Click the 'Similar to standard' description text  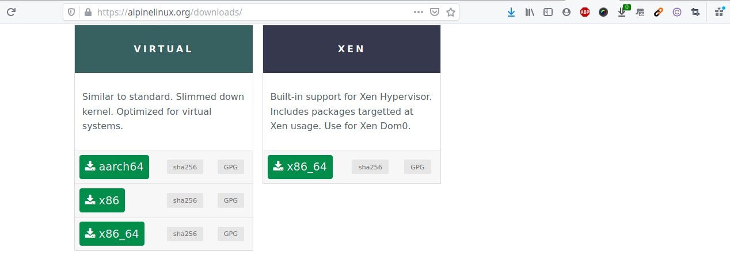[x=163, y=111]
